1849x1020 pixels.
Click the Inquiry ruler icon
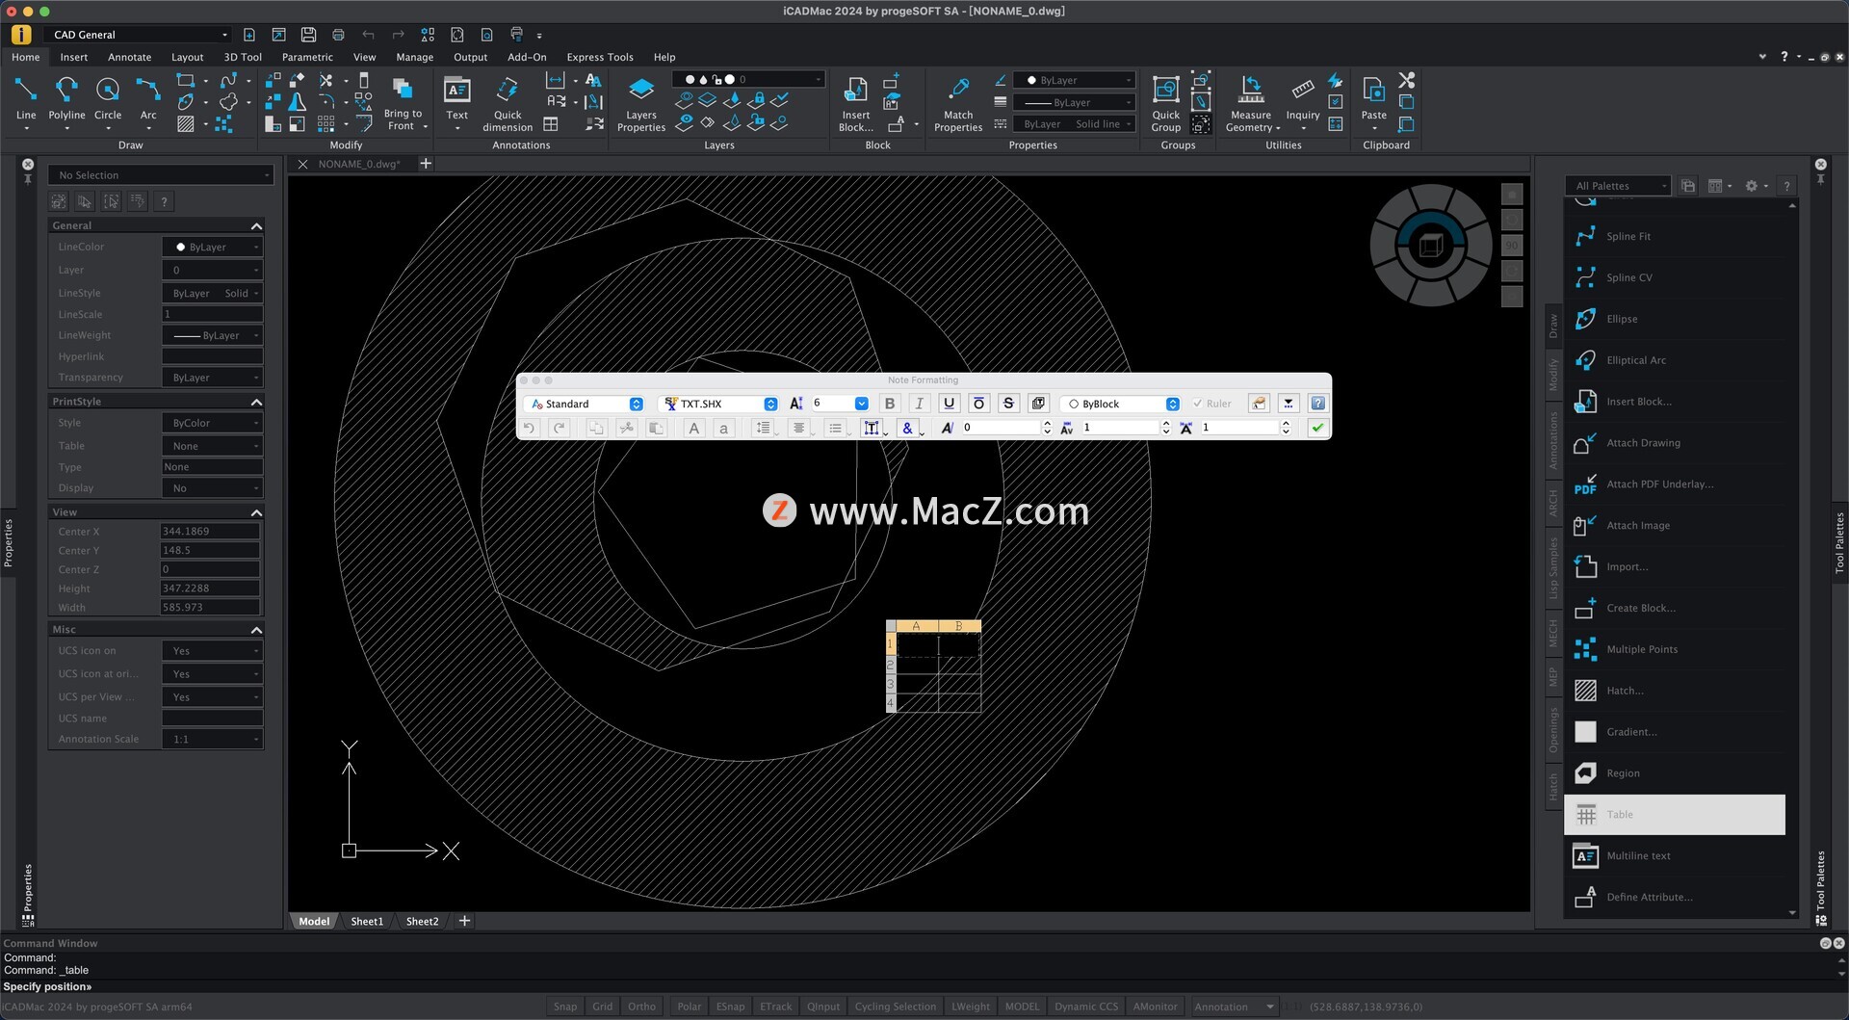pyautogui.click(x=1303, y=90)
